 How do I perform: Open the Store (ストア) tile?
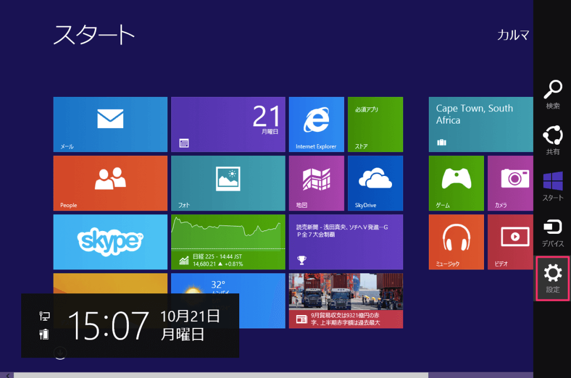[375, 124]
